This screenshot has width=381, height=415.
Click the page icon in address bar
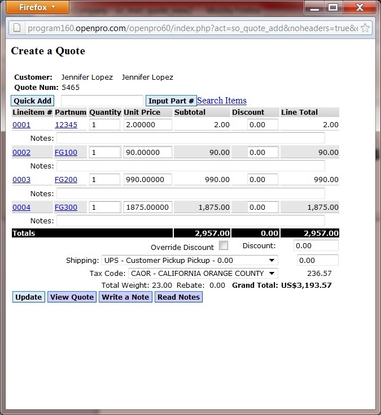pyautogui.click(x=17, y=28)
